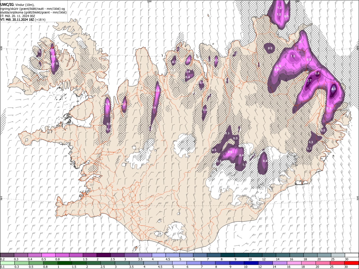Click the bright red swatch after 30 on lower scale
Viewport: 359px width, 269px height.
[x=351, y=263]
